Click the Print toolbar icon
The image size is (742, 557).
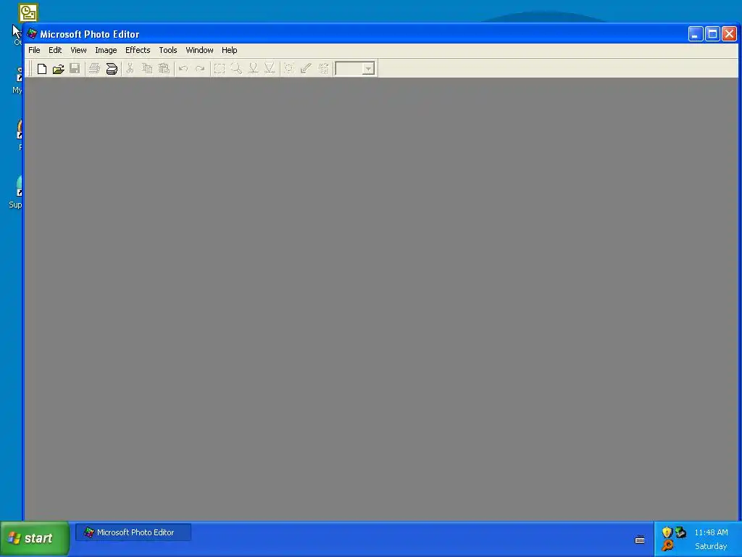point(94,69)
